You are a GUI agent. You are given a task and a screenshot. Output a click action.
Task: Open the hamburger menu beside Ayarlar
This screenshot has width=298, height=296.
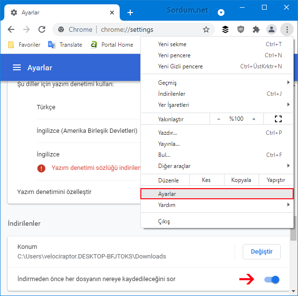click(x=17, y=67)
